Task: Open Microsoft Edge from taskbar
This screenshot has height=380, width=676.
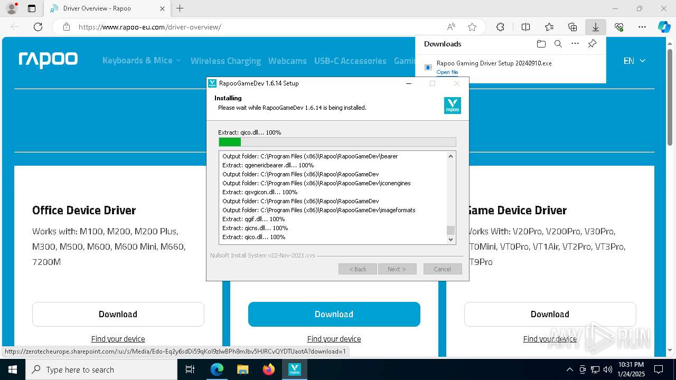Action: [x=217, y=369]
